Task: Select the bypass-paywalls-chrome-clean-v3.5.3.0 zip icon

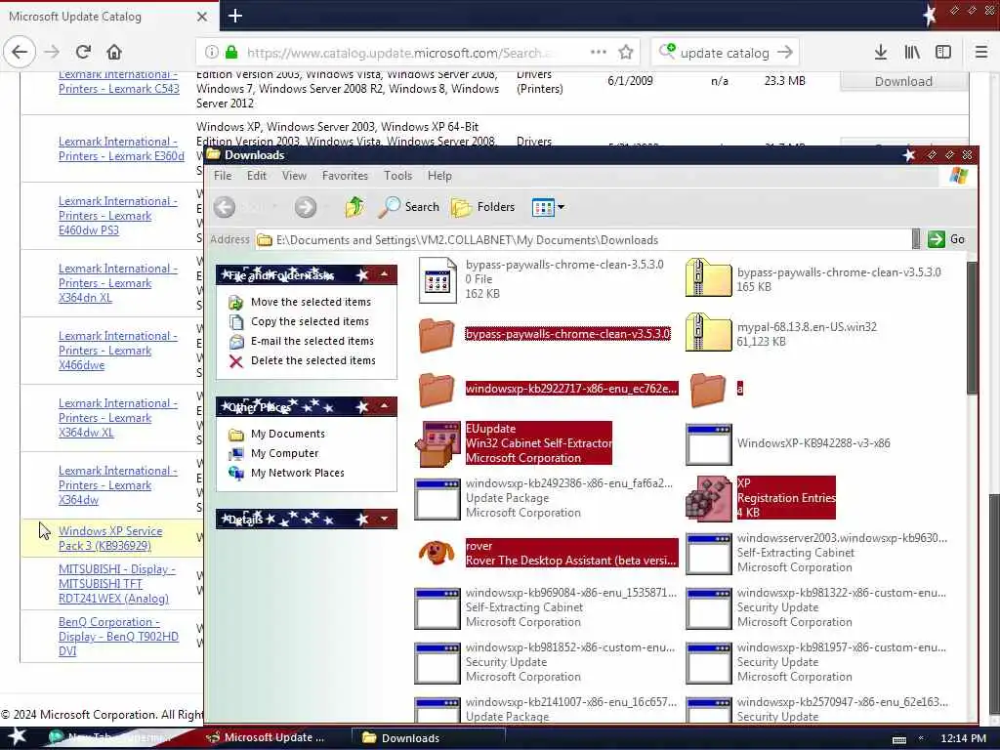Action: pos(708,278)
